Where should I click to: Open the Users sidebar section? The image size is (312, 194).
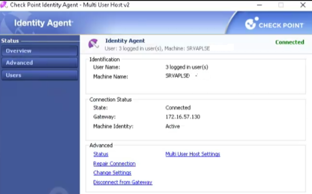coord(40,75)
